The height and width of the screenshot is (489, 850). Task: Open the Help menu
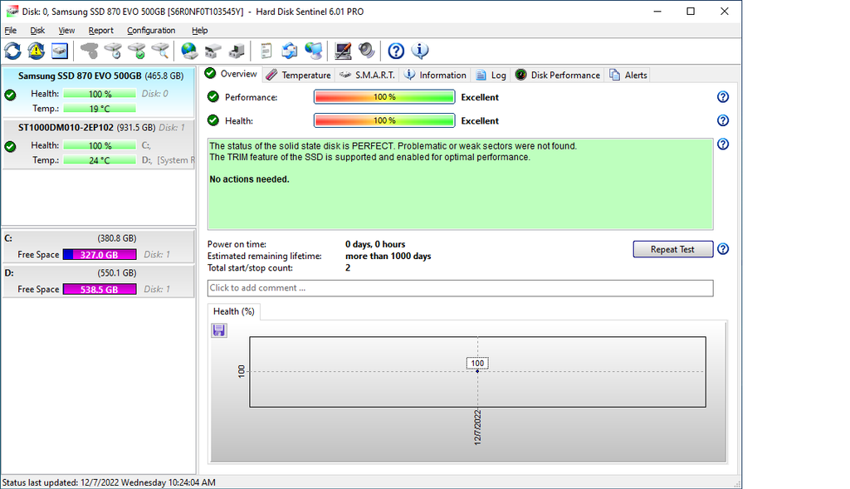tap(199, 31)
